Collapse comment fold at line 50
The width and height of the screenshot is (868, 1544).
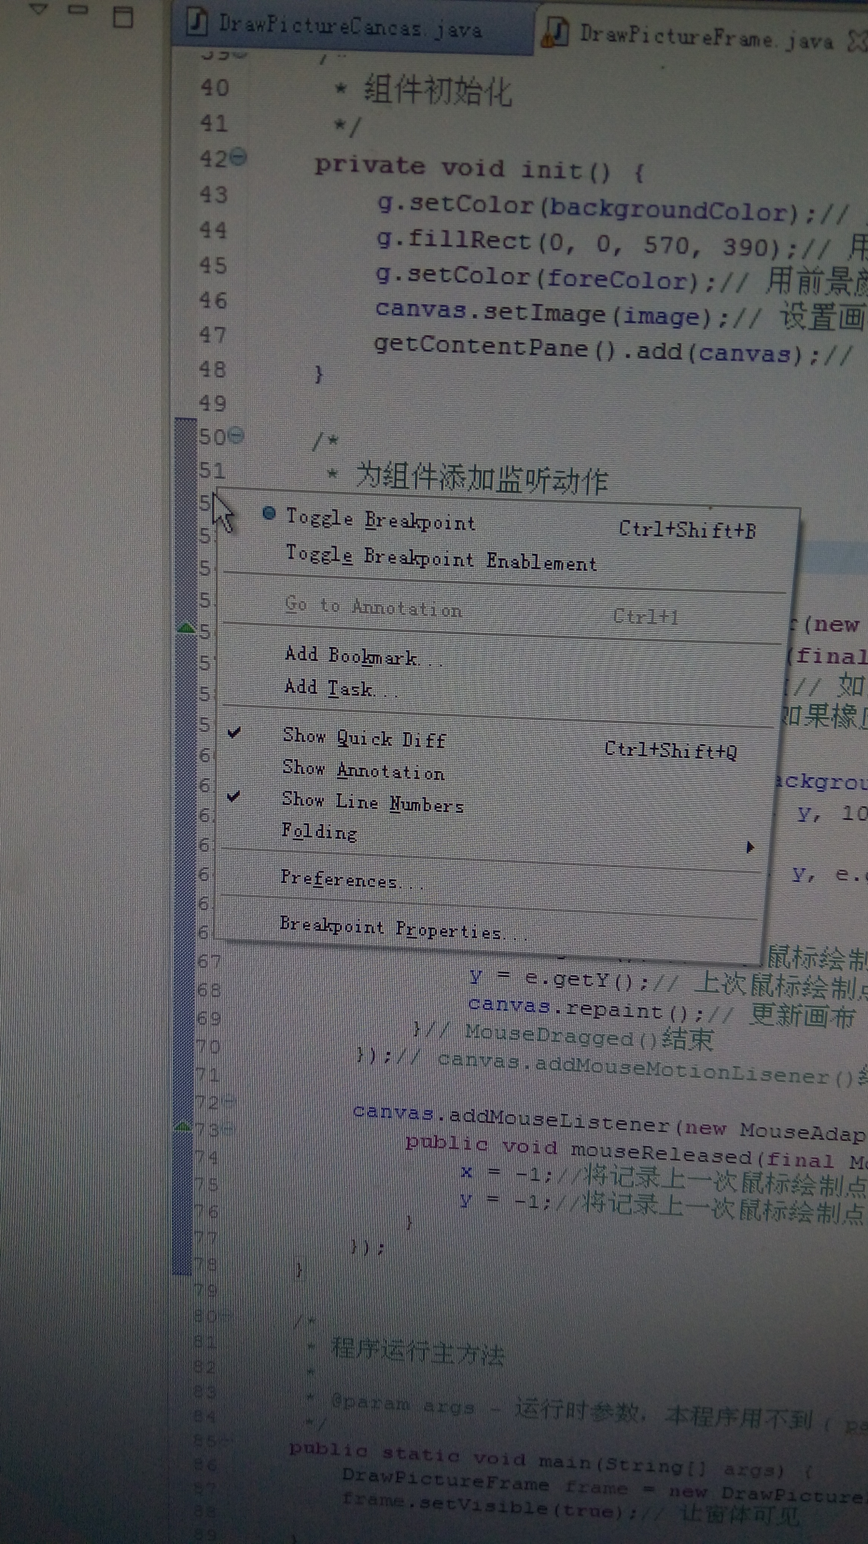tap(237, 436)
